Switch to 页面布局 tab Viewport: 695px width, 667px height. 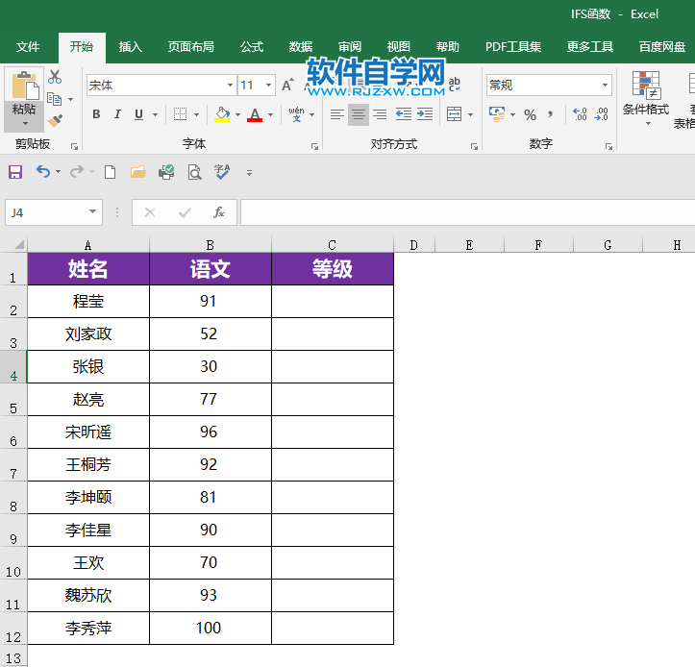coord(191,46)
